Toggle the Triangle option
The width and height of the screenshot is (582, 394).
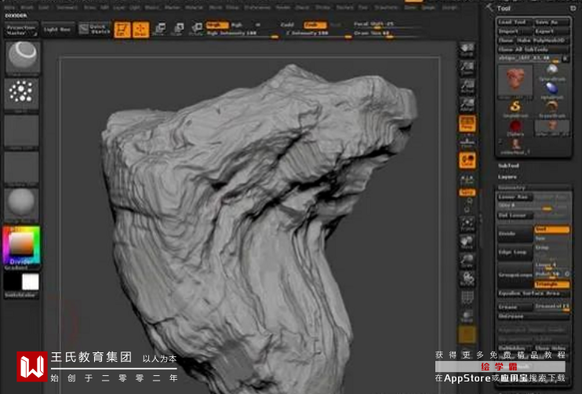pyautogui.click(x=551, y=284)
